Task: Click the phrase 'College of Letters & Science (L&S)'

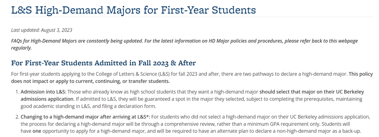Action: (x=141, y=74)
